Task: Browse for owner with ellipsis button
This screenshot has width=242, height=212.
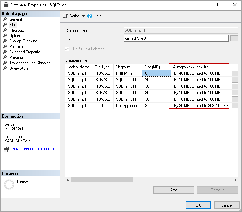Action: coord(234,38)
